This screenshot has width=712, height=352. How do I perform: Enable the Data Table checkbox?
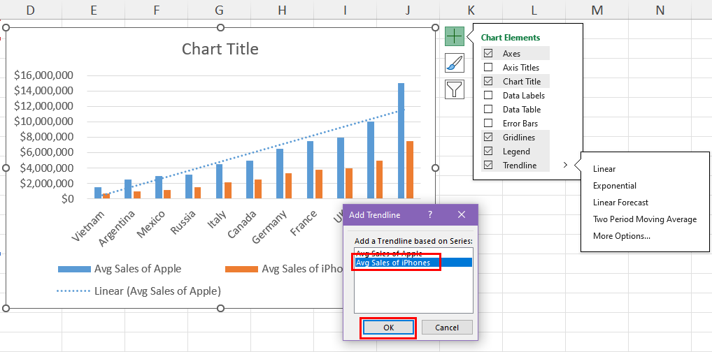(488, 110)
